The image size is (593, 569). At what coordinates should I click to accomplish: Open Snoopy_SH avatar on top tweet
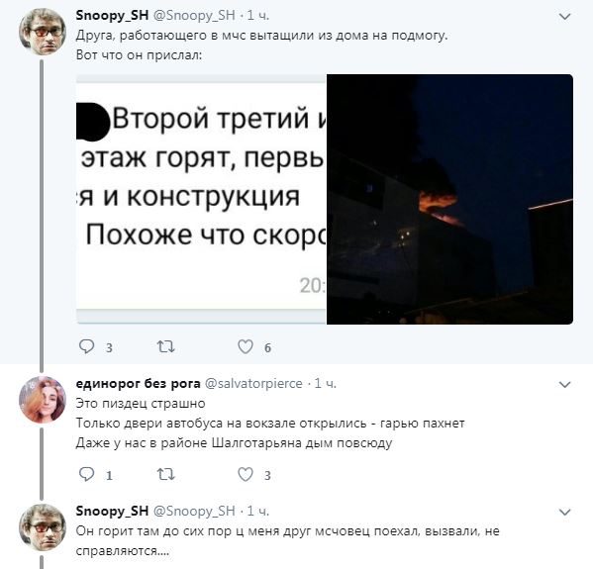(x=43, y=32)
